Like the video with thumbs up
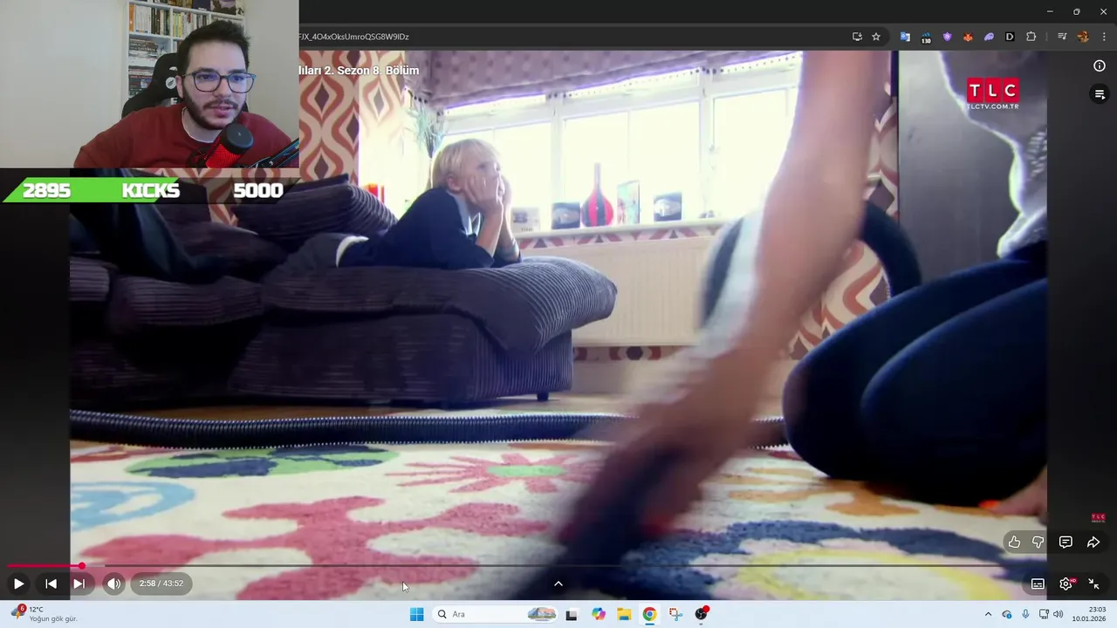The width and height of the screenshot is (1117, 628). pos(1014,542)
